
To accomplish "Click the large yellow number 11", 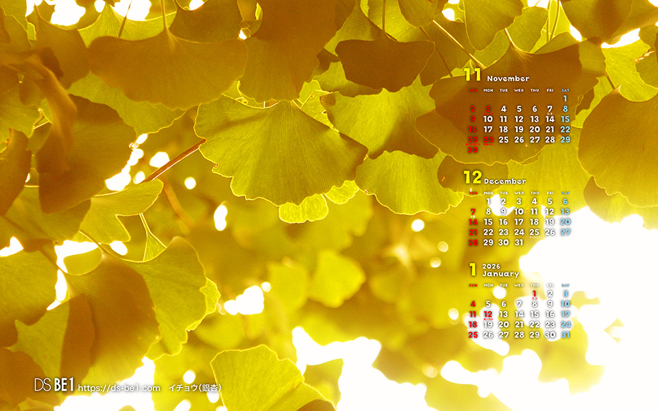I will tap(472, 75).
